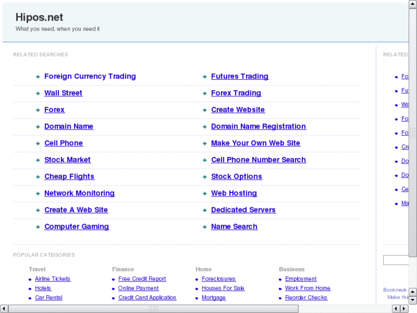Open the Computer Gaming link
This screenshot has height=313, width=417.
[77, 227]
